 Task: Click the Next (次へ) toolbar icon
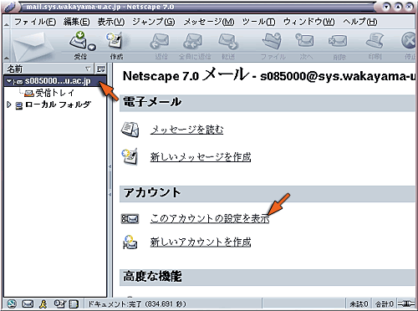(305, 41)
